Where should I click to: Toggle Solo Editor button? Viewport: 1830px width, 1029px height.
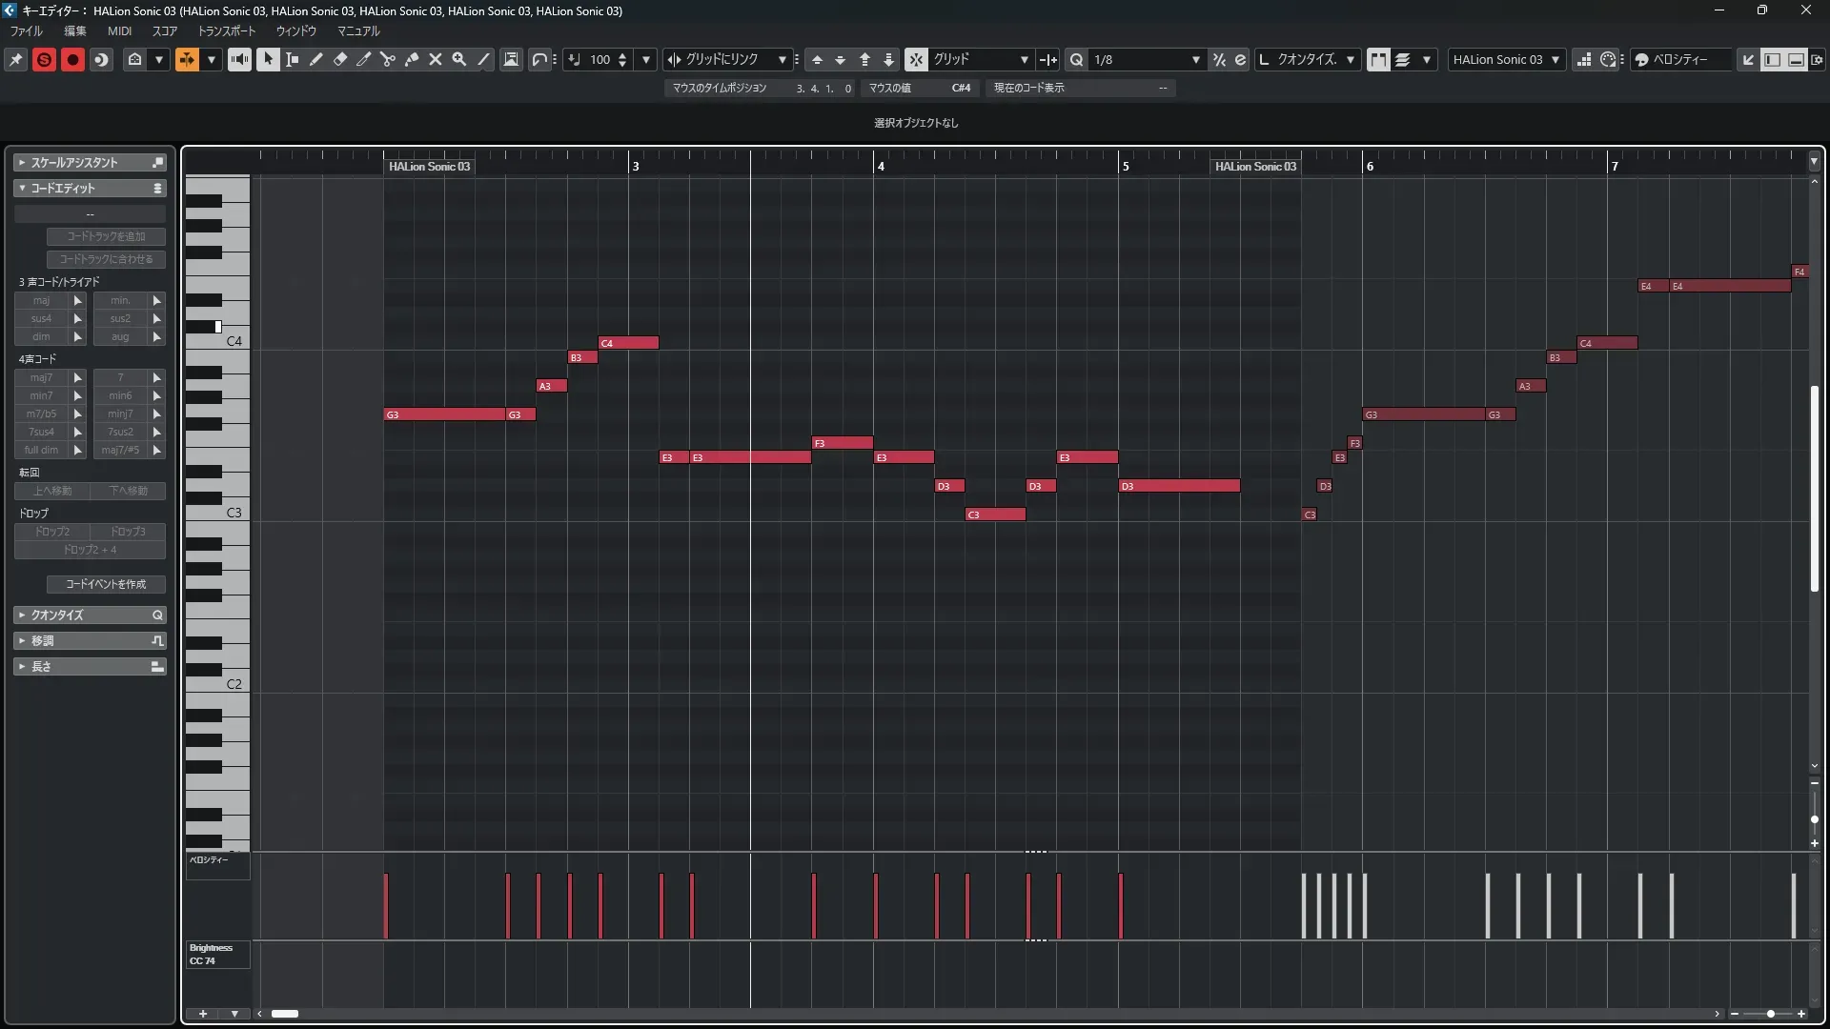pos(44,59)
